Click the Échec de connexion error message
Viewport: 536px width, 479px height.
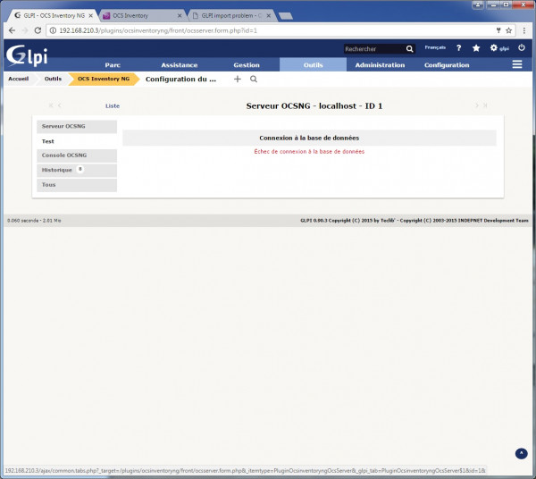[309, 151]
